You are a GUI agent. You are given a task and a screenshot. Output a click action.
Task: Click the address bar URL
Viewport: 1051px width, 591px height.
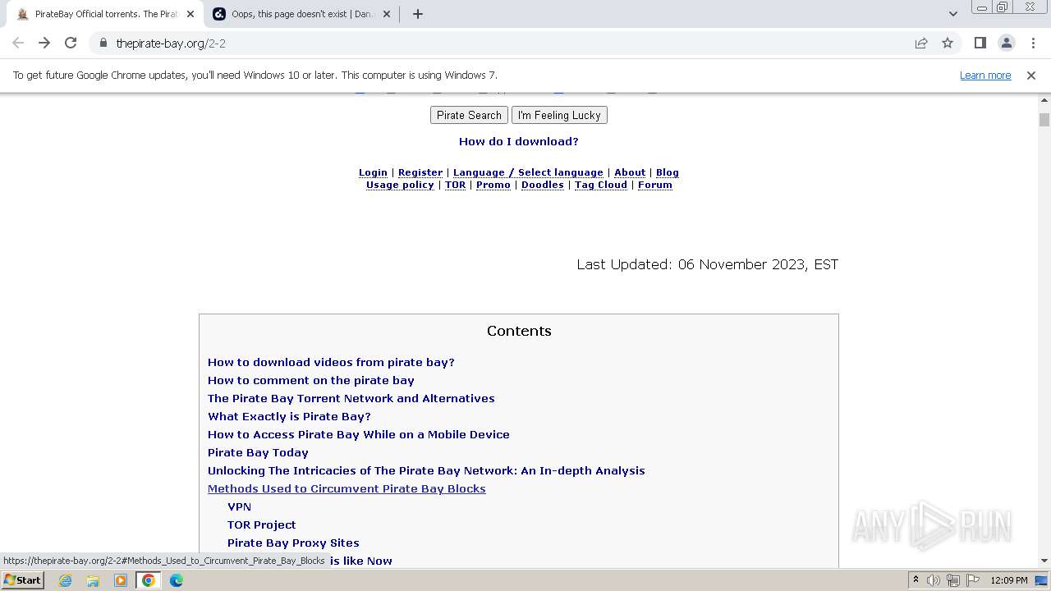click(171, 44)
